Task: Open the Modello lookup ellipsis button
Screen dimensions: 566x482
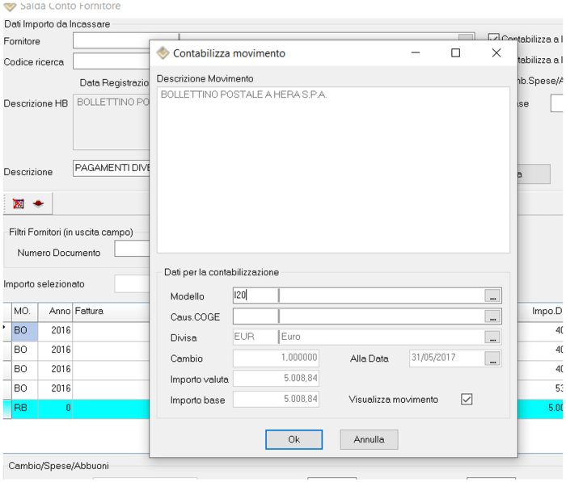Action: pos(492,296)
